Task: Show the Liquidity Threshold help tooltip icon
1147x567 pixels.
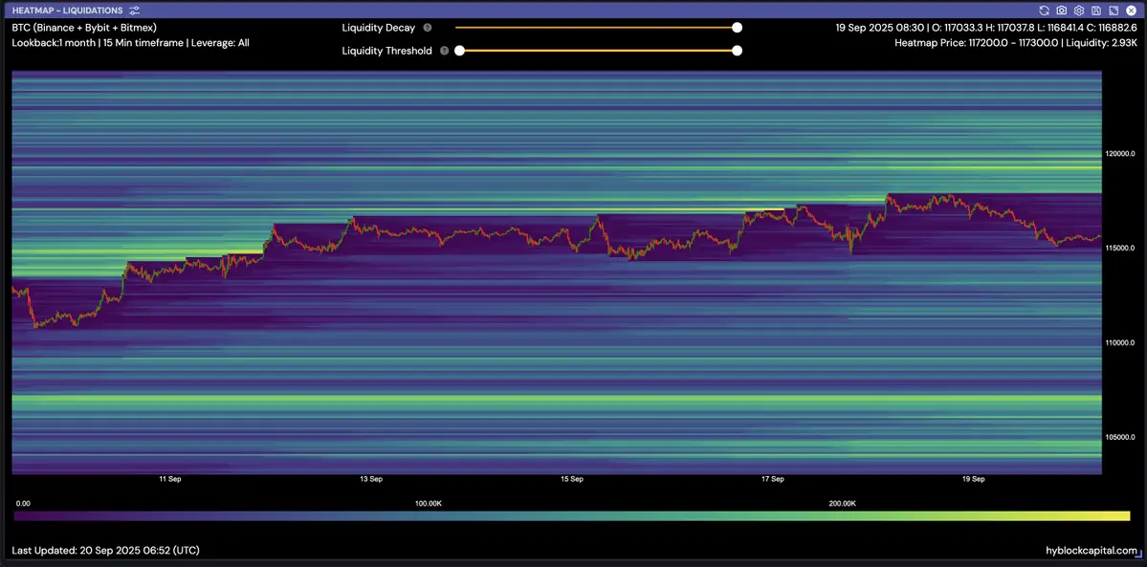Action: coord(444,51)
